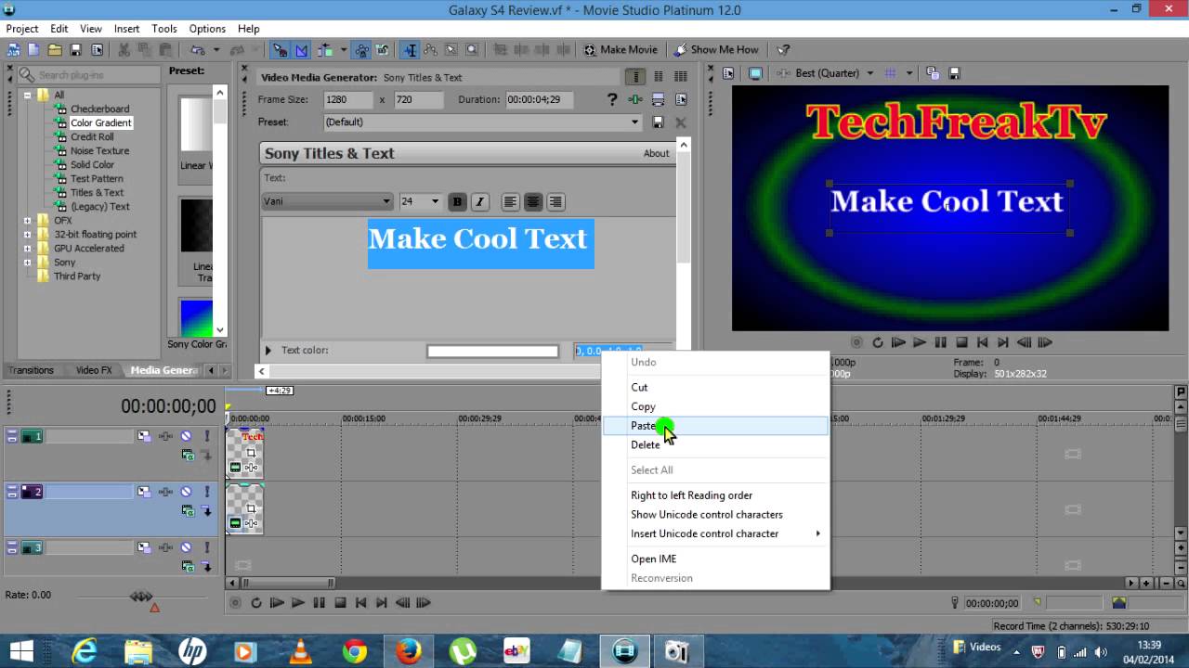Open the Project menu
1189x668 pixels.
[x=22, y=29]
